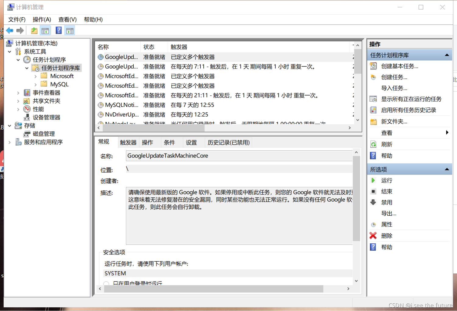
Task: Refresh the task list with 刷新 icon
Action: click(x=373, y=144)
